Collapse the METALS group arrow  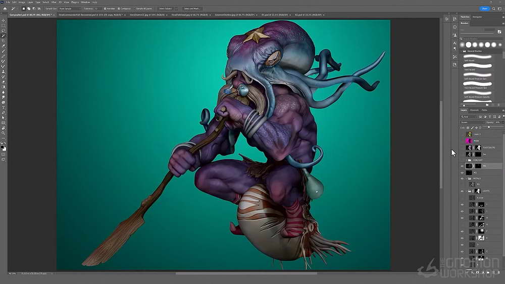466,179
